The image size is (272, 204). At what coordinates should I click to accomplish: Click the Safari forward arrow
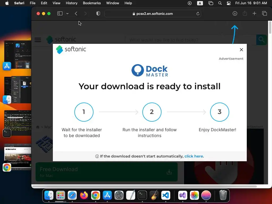pyautogui.click(x=85, y=14)
